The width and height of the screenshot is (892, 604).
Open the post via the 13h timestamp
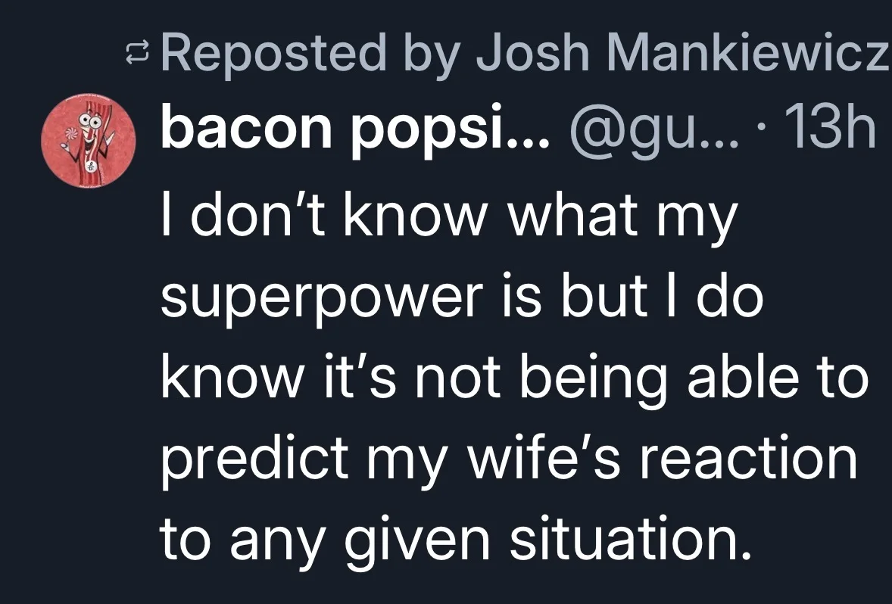(x=830, y=128)
